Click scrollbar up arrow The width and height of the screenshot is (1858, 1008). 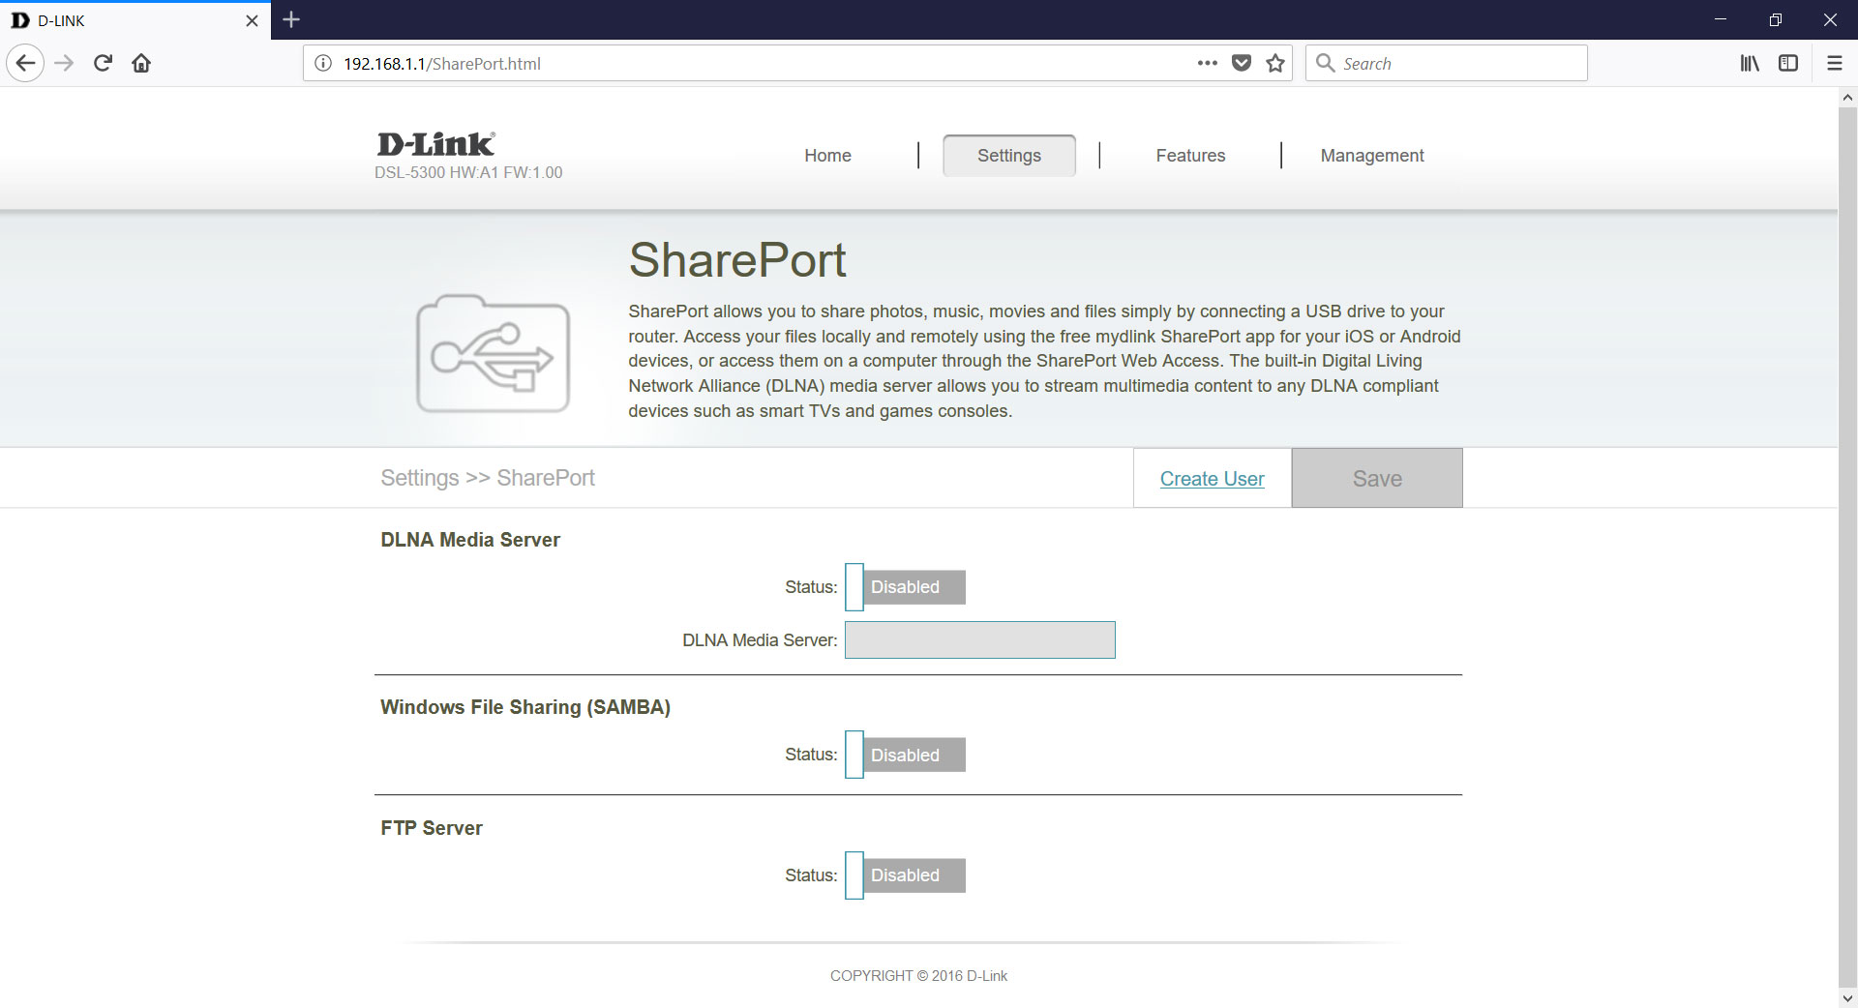tap(1847, 97)
